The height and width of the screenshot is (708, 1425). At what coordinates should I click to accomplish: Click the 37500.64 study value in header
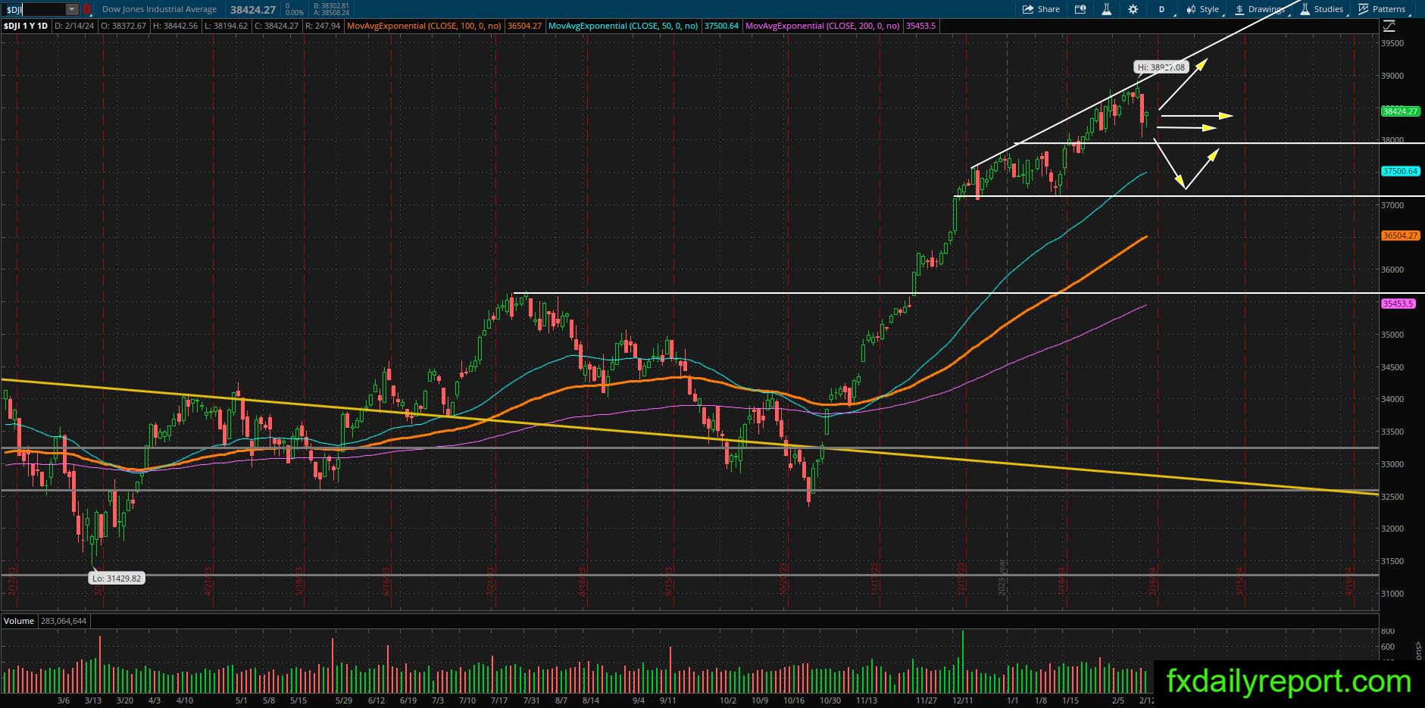pyautogui.click(x=721, y=26)
